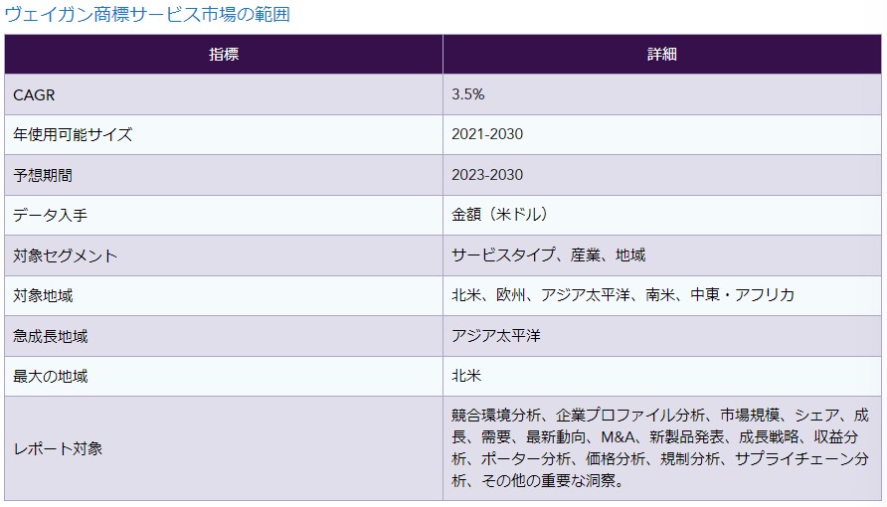Select the 詳細 column header
This screenshot has width=887, height=507.
[x=661, y=55]
